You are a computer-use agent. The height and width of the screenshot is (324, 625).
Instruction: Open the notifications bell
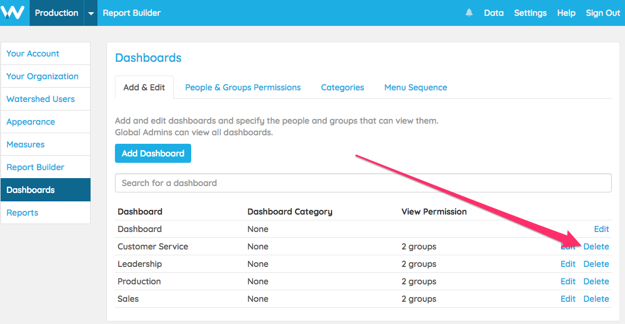469,13
